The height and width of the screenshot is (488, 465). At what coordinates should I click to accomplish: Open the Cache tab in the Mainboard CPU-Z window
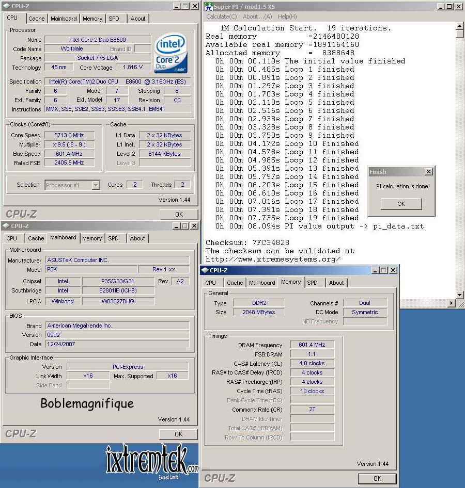(36, 238)
